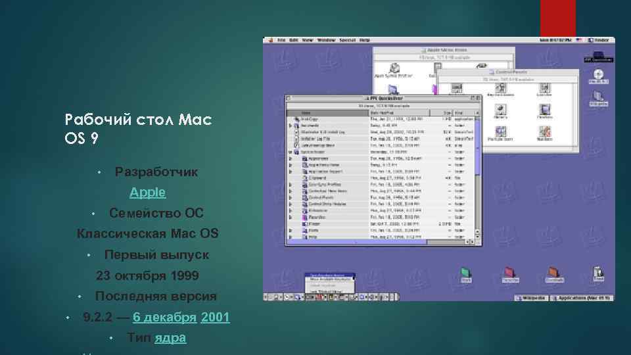Toggle sort order button right of Kind header

[x=478, y=113]
